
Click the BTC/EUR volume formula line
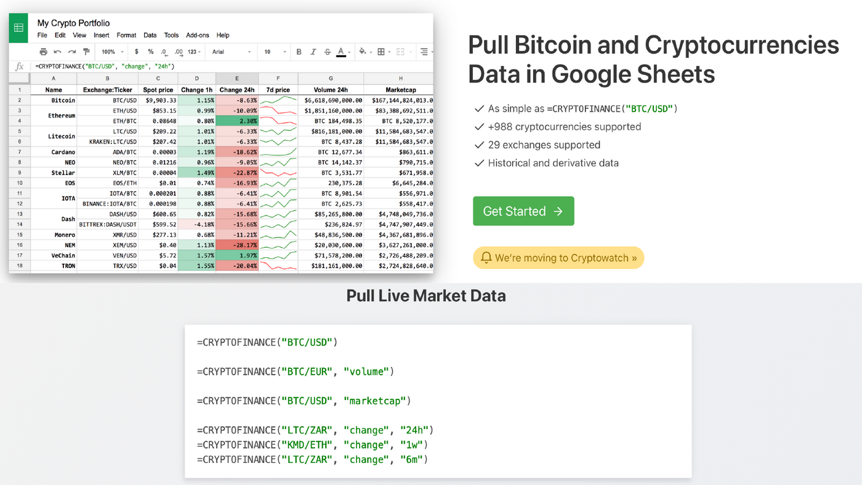coord(296,371)
